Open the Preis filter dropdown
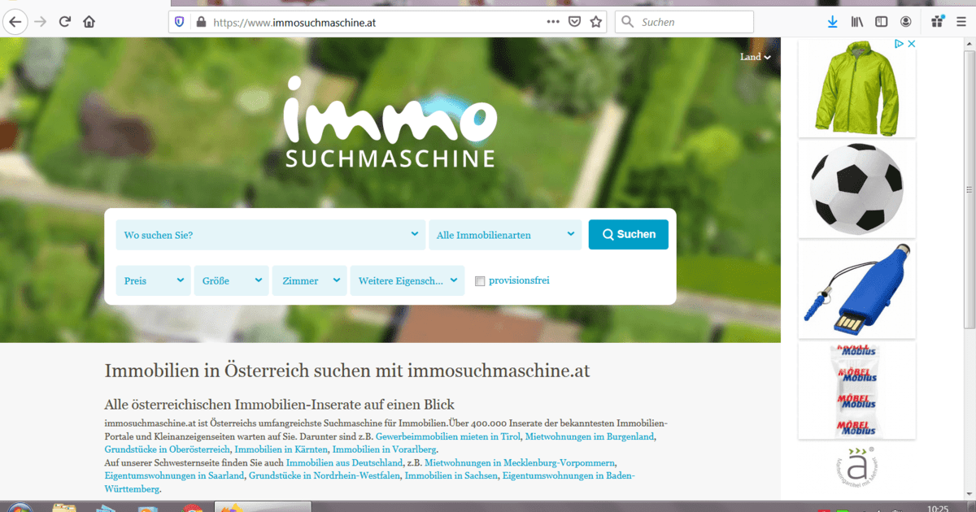 [x=154, y=280]
